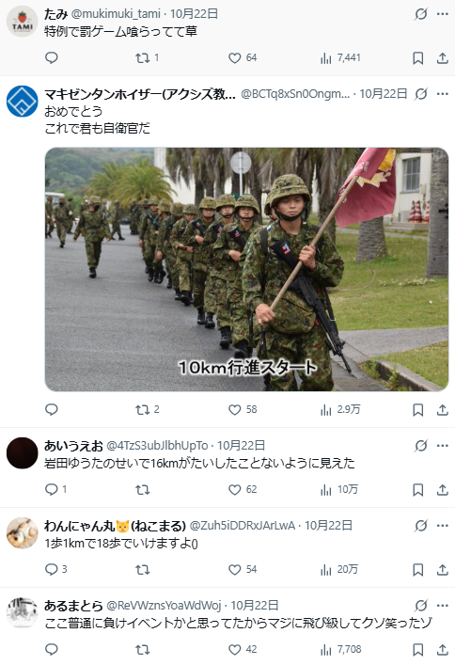Reply to わんにゃん丸's tweet with 3 replies

56,570
